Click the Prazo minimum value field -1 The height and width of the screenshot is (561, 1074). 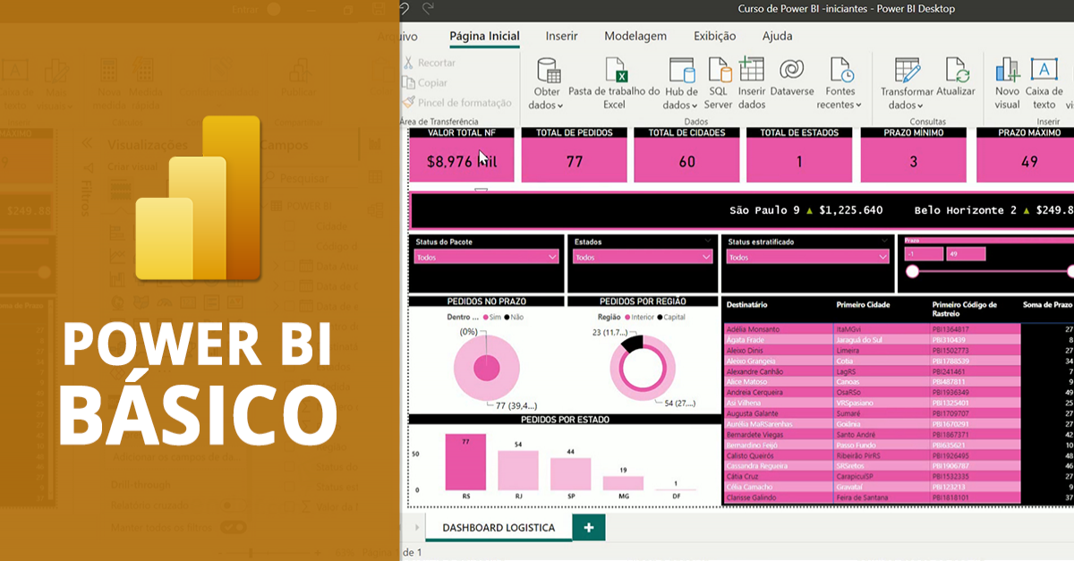pyautogui.click(x=923, y=254)
